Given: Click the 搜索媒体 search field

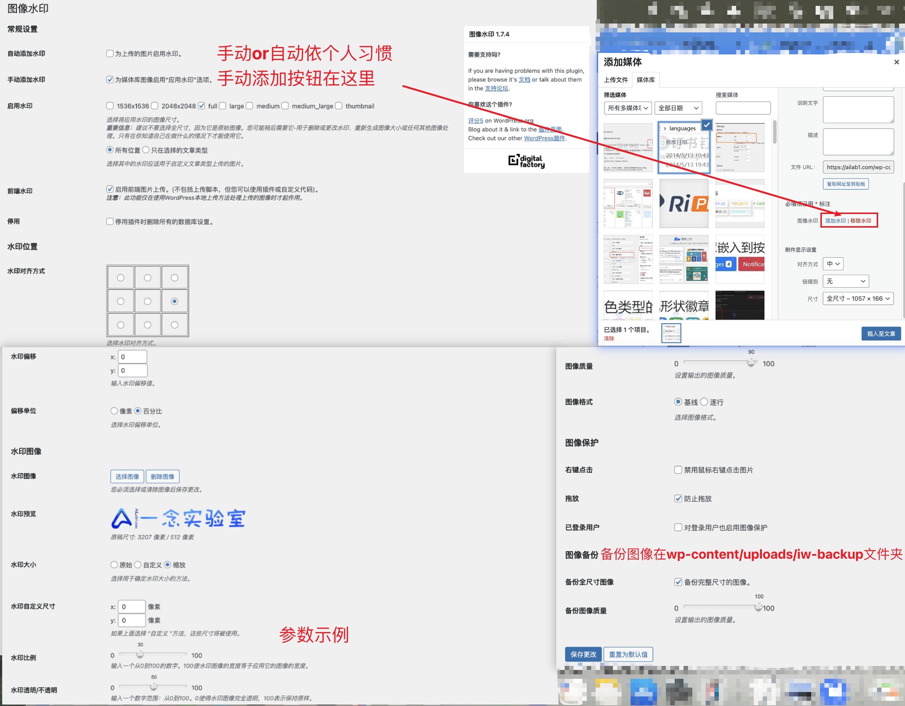Looking at the screenshot, I should coord(743,108).
